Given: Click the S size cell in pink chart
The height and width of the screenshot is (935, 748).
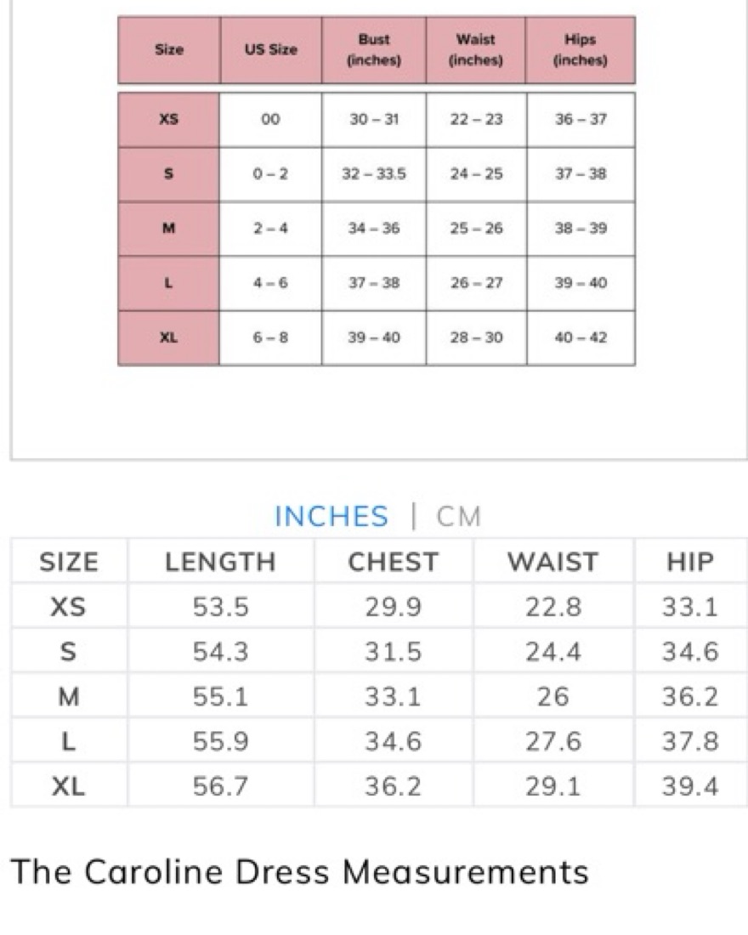Looking at the screenshot, I should [x=169, y=174].
